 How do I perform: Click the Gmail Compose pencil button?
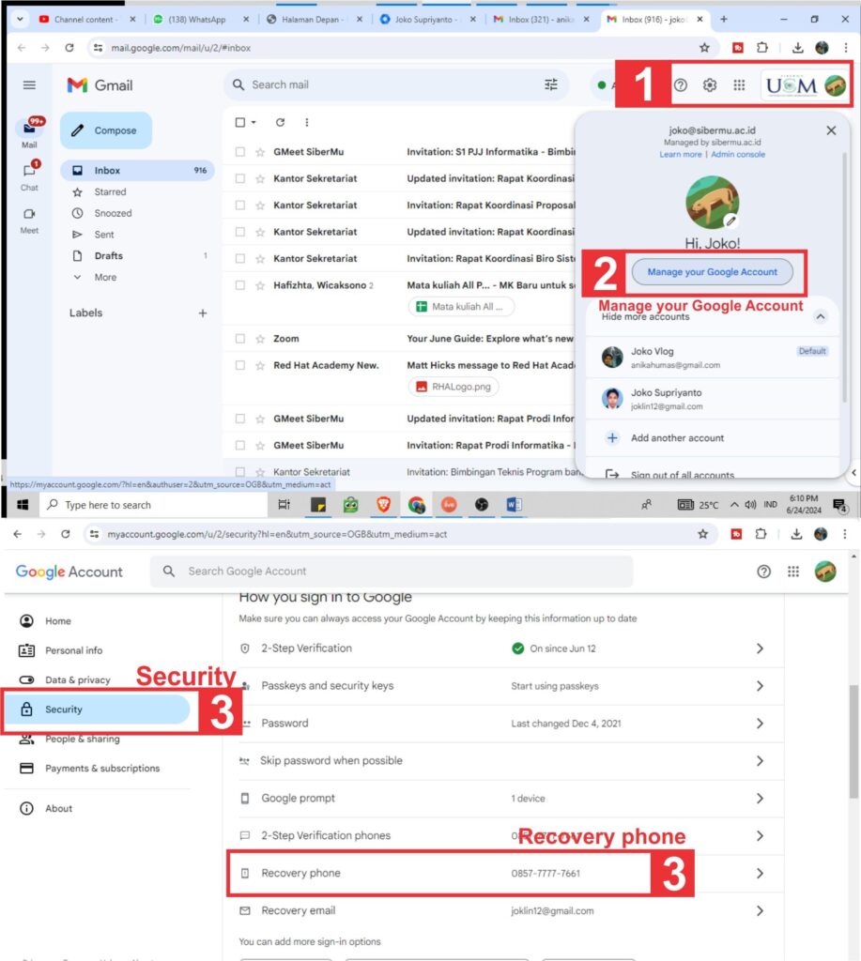coord(105,130)
